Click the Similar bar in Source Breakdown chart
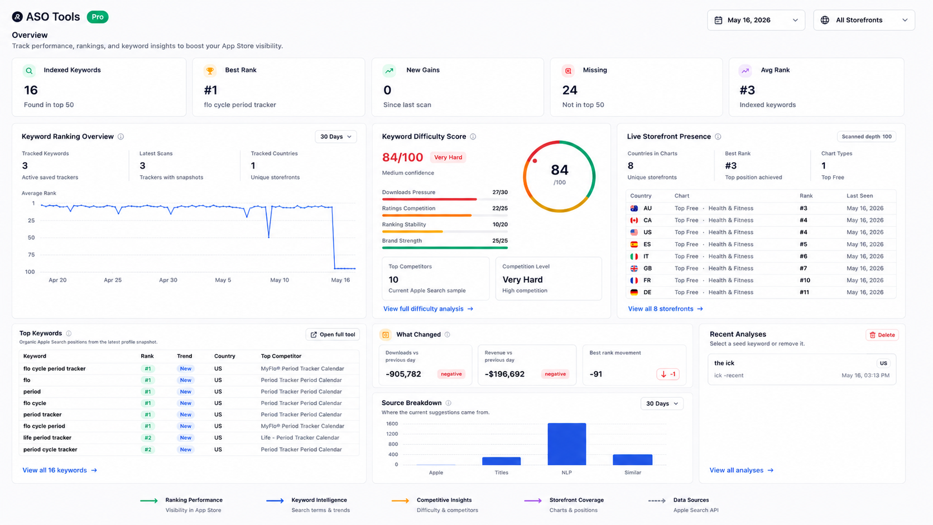The height and width of the screenshot is (525, 933). point(632,460)
